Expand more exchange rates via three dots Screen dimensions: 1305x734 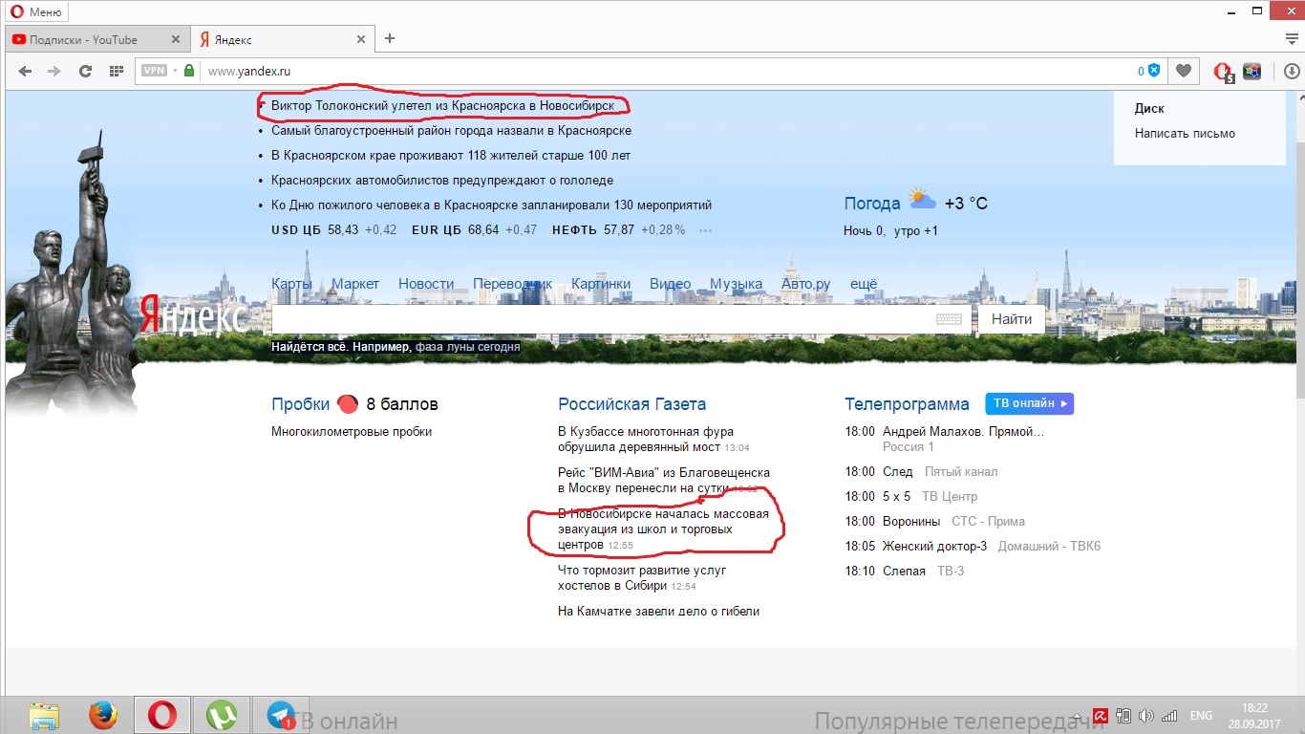705,230
